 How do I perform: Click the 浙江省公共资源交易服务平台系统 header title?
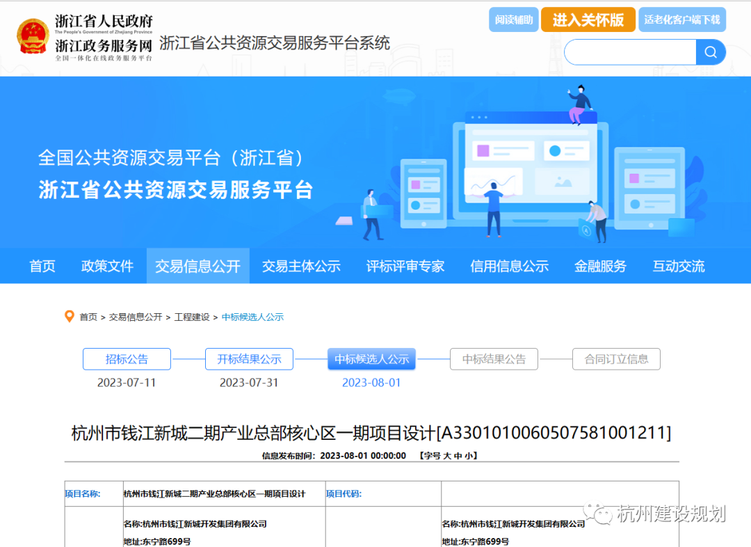tap(275, 43)
